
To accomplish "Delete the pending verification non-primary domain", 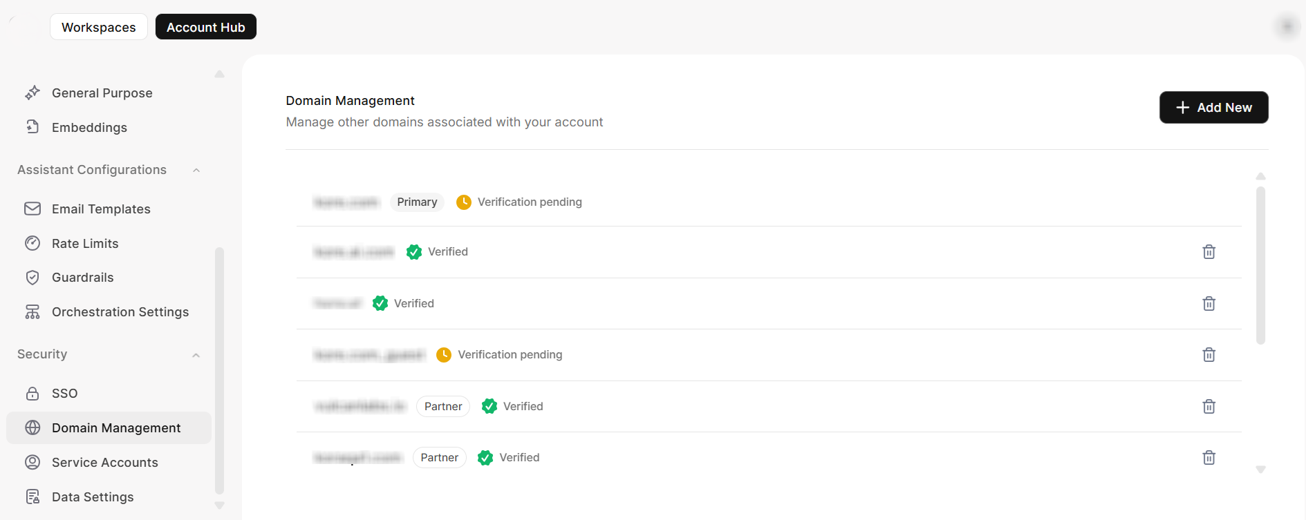I will [1209, 355].
